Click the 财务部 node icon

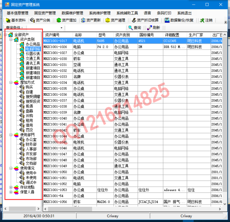pos(22,144)
